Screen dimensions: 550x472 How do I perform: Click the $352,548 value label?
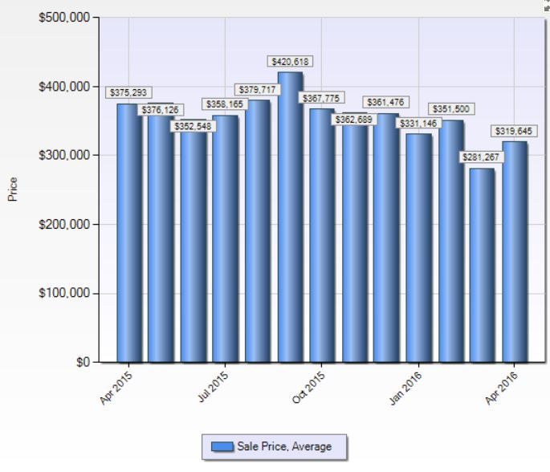pyautogui.click(x=193, y=126)
